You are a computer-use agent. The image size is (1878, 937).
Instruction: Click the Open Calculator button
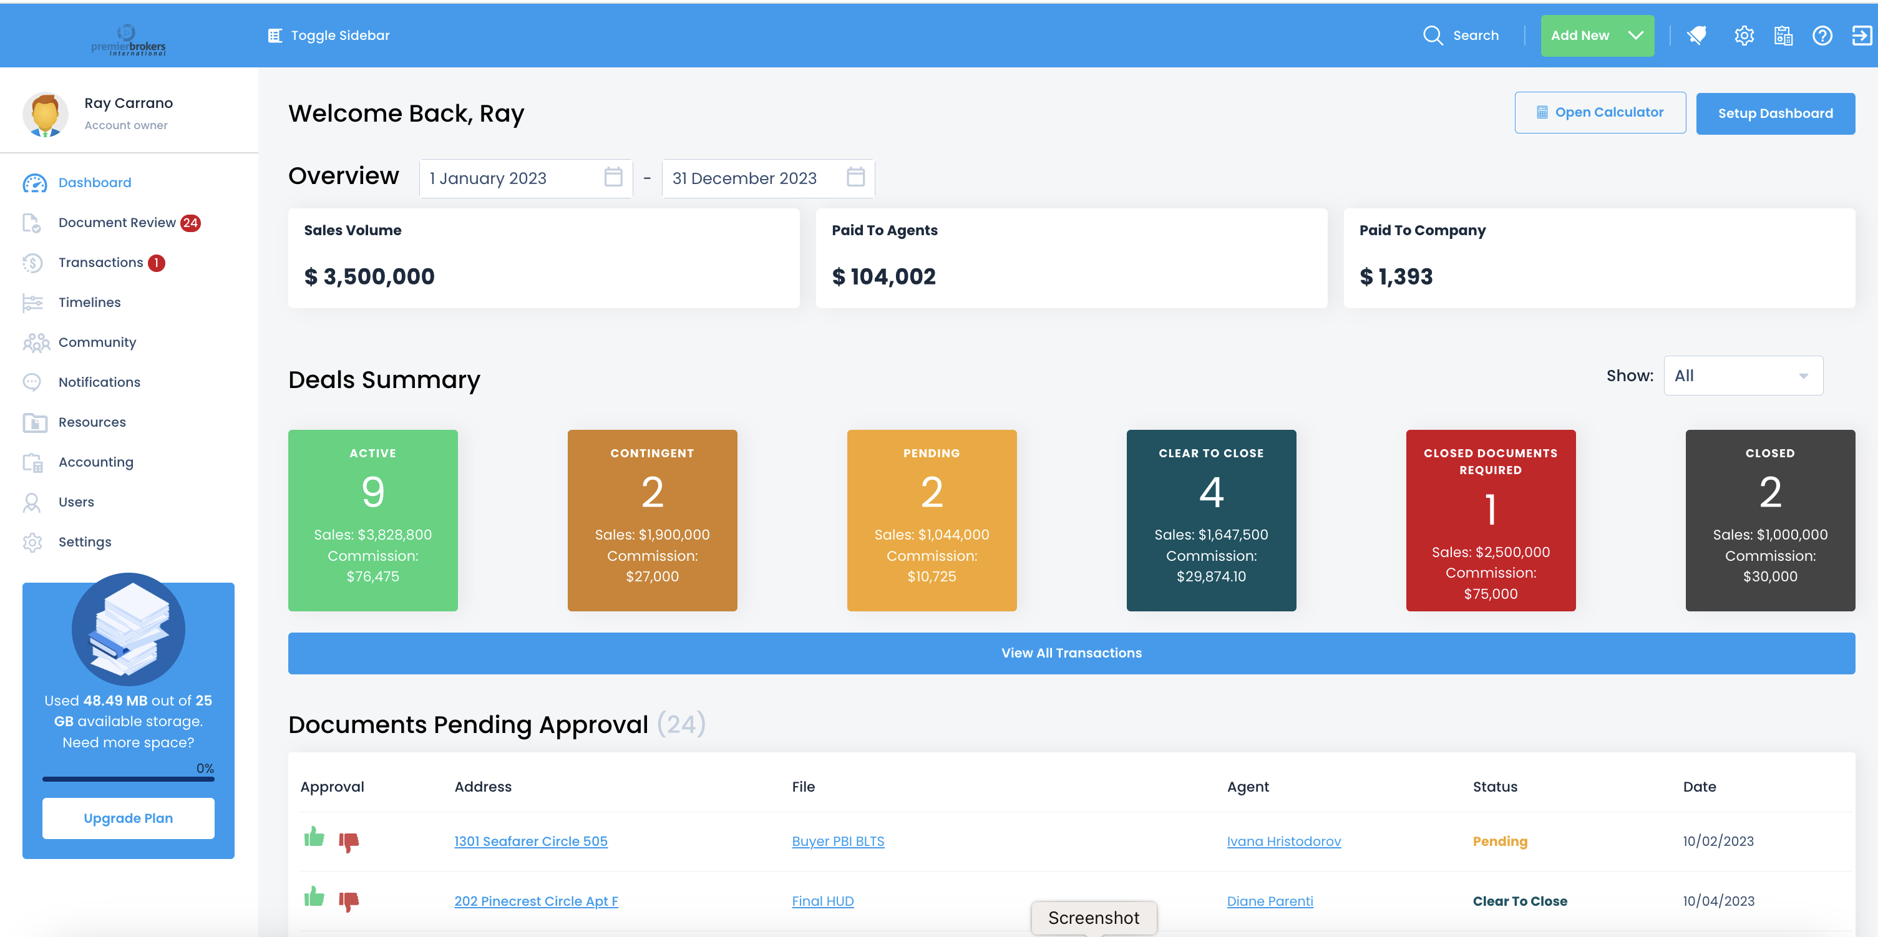pos(1600,113)
